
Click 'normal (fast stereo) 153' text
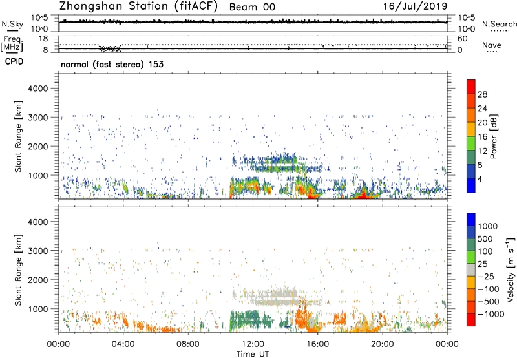[112, 64]
